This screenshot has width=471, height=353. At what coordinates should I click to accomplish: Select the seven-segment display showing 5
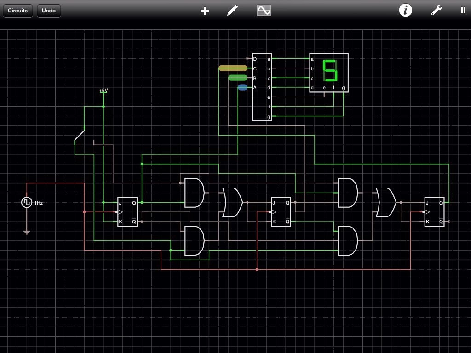(x=328, y=73)
